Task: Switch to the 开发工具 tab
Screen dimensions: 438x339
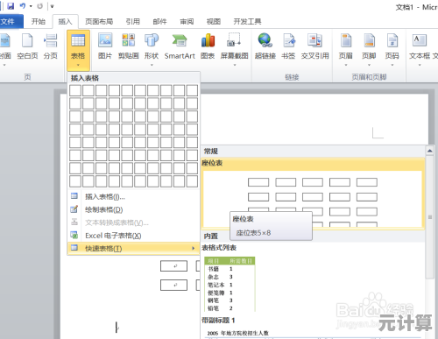Action: click(247, 21)
